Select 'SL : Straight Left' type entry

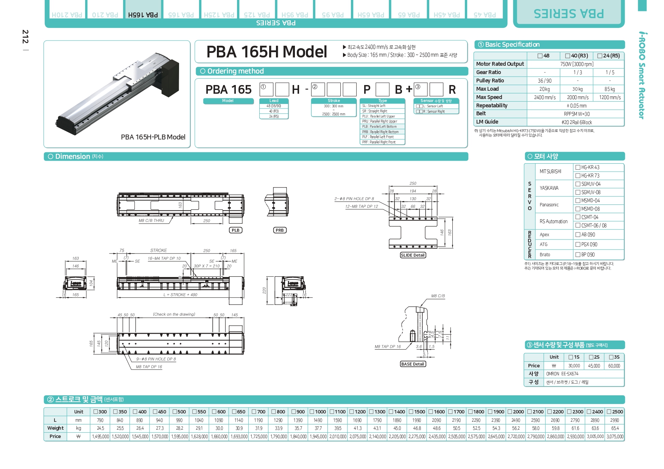(382, 106)
